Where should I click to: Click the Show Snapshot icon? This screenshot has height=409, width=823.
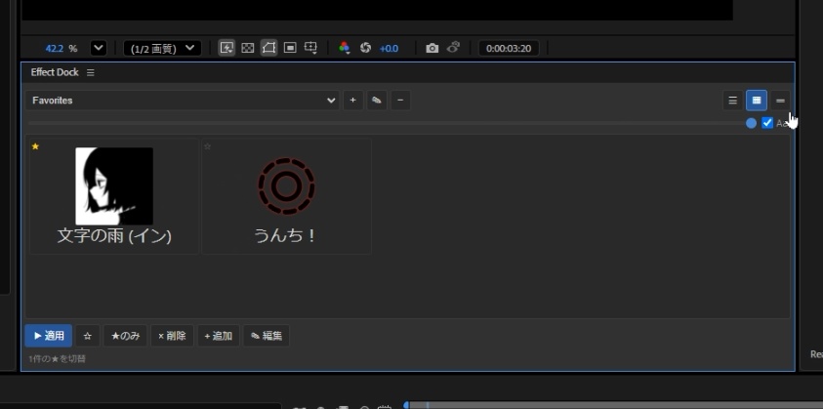click(x=453, y=47)
